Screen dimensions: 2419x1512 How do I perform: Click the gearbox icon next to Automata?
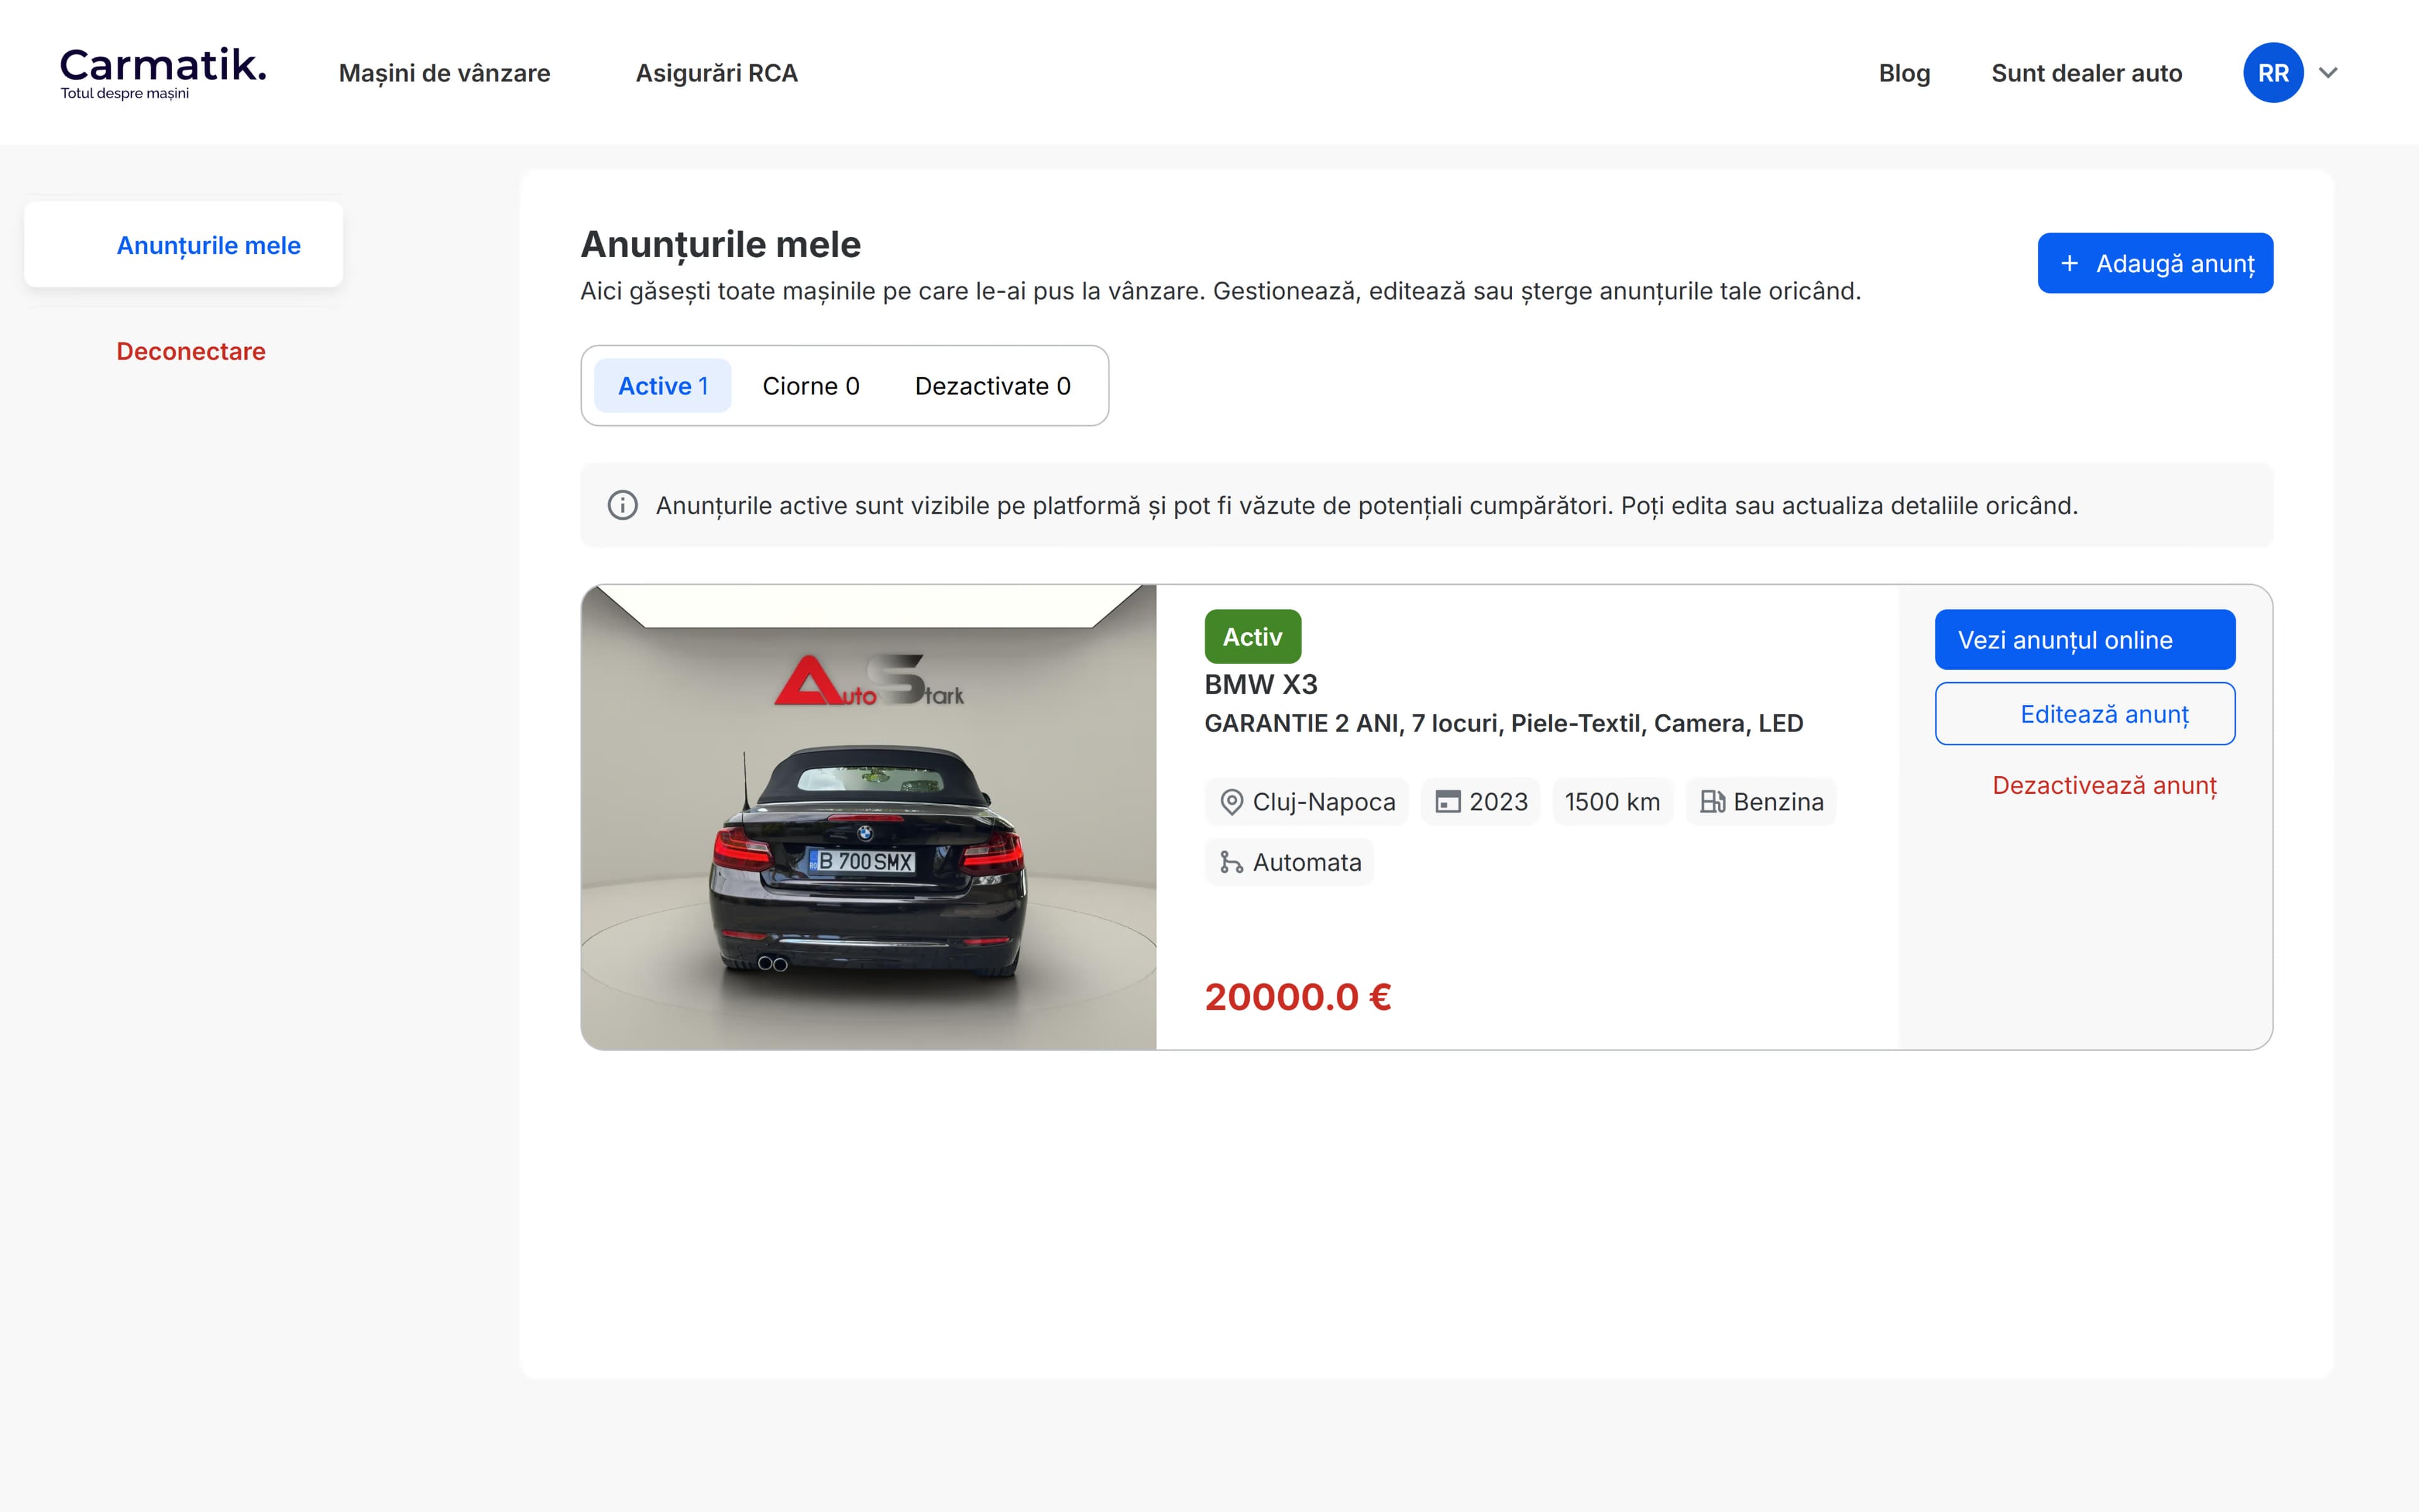point(1232,862)
